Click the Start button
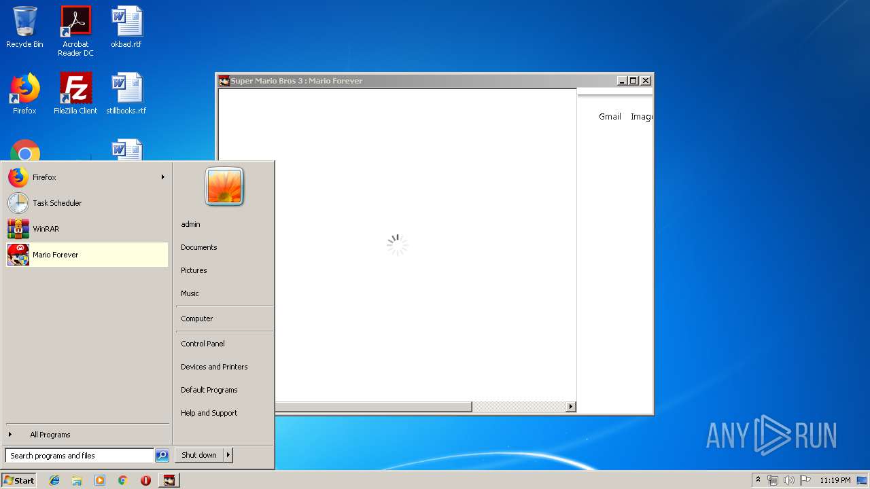This screenshot has width=870, height=489. click(x=19, y=480)
